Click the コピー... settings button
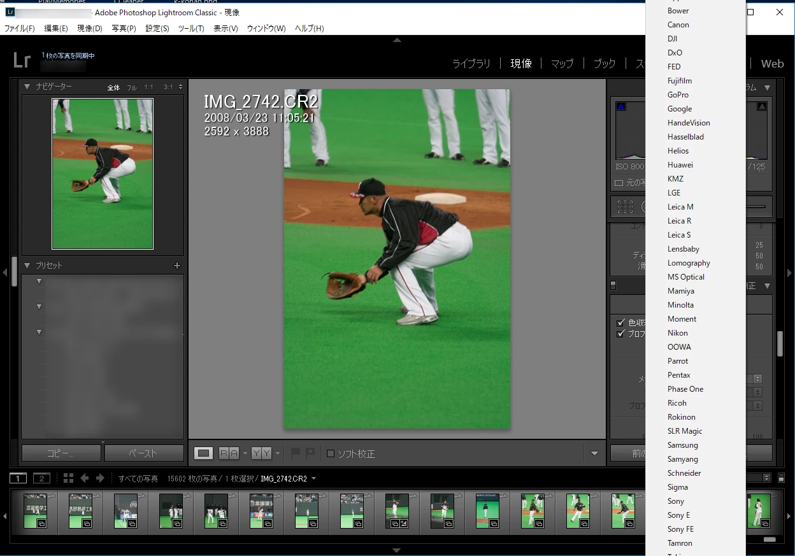The width and height of the screenshot is (795, 556). click(61, 453)
